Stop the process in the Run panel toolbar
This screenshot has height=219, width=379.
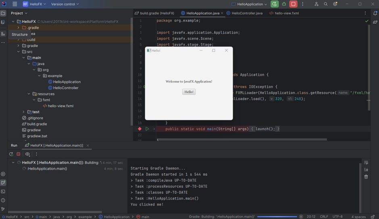click(19, 154)
